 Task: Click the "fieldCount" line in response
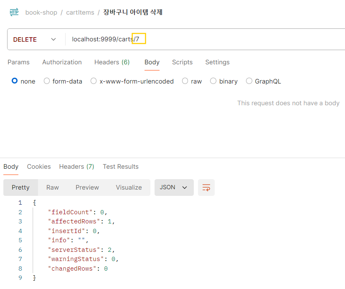click(77, 212)
